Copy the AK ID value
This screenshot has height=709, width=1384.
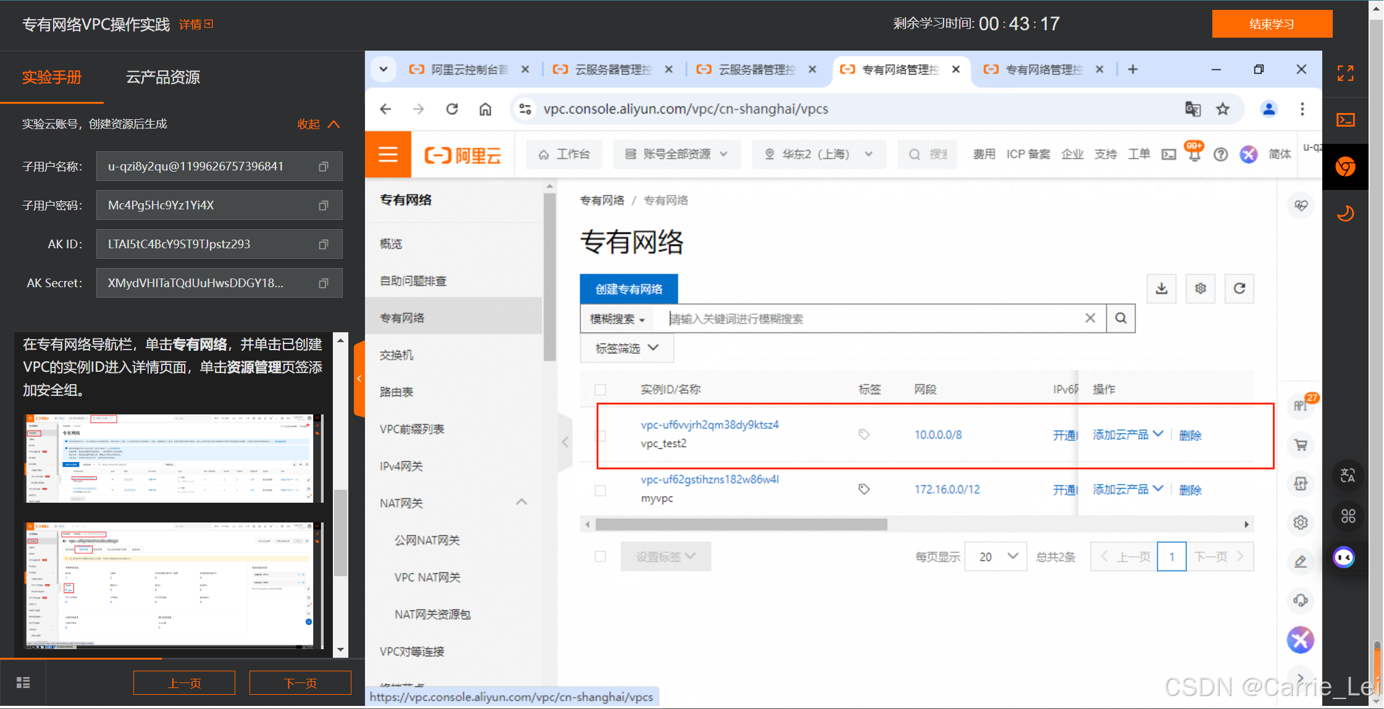[x=323, y=245]
